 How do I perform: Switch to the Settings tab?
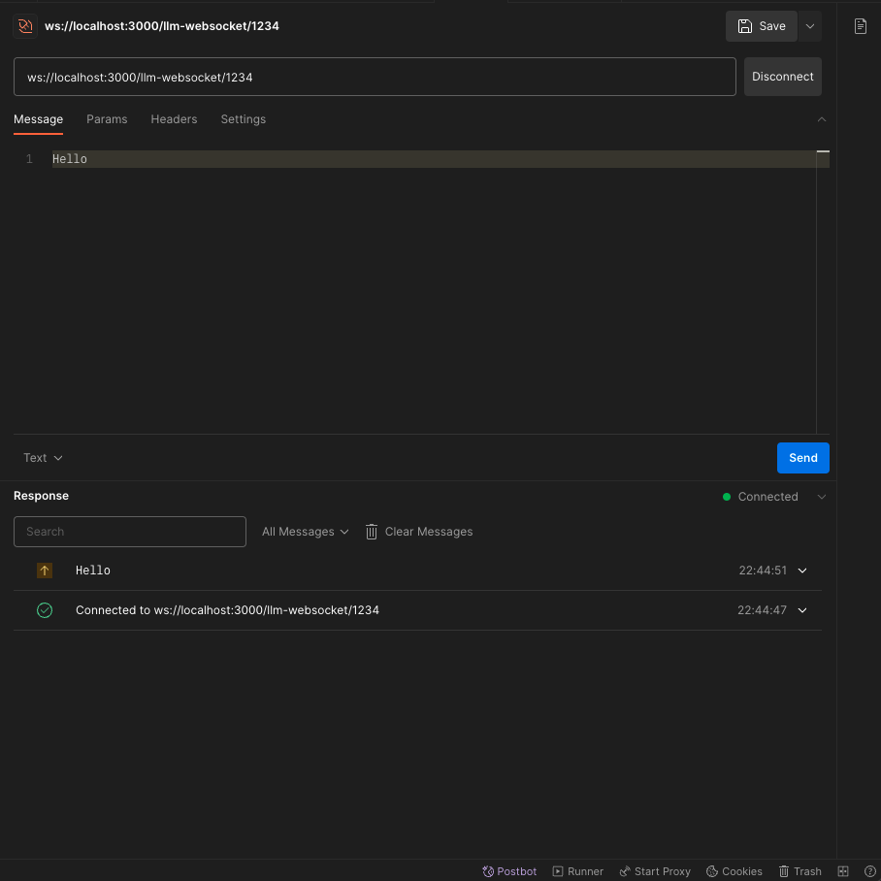pos(244,119)
